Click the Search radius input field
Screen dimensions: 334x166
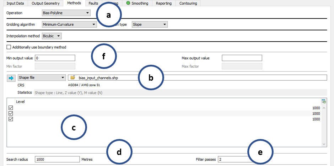tap(57, 160)
